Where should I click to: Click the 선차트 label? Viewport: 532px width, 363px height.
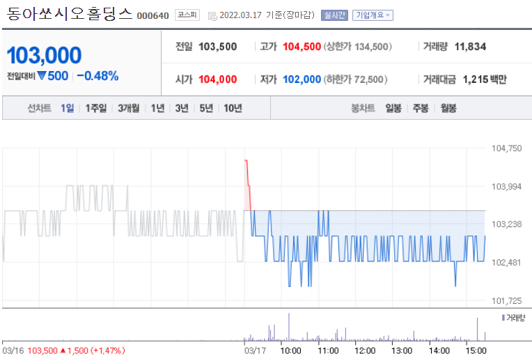pos(40,108)
